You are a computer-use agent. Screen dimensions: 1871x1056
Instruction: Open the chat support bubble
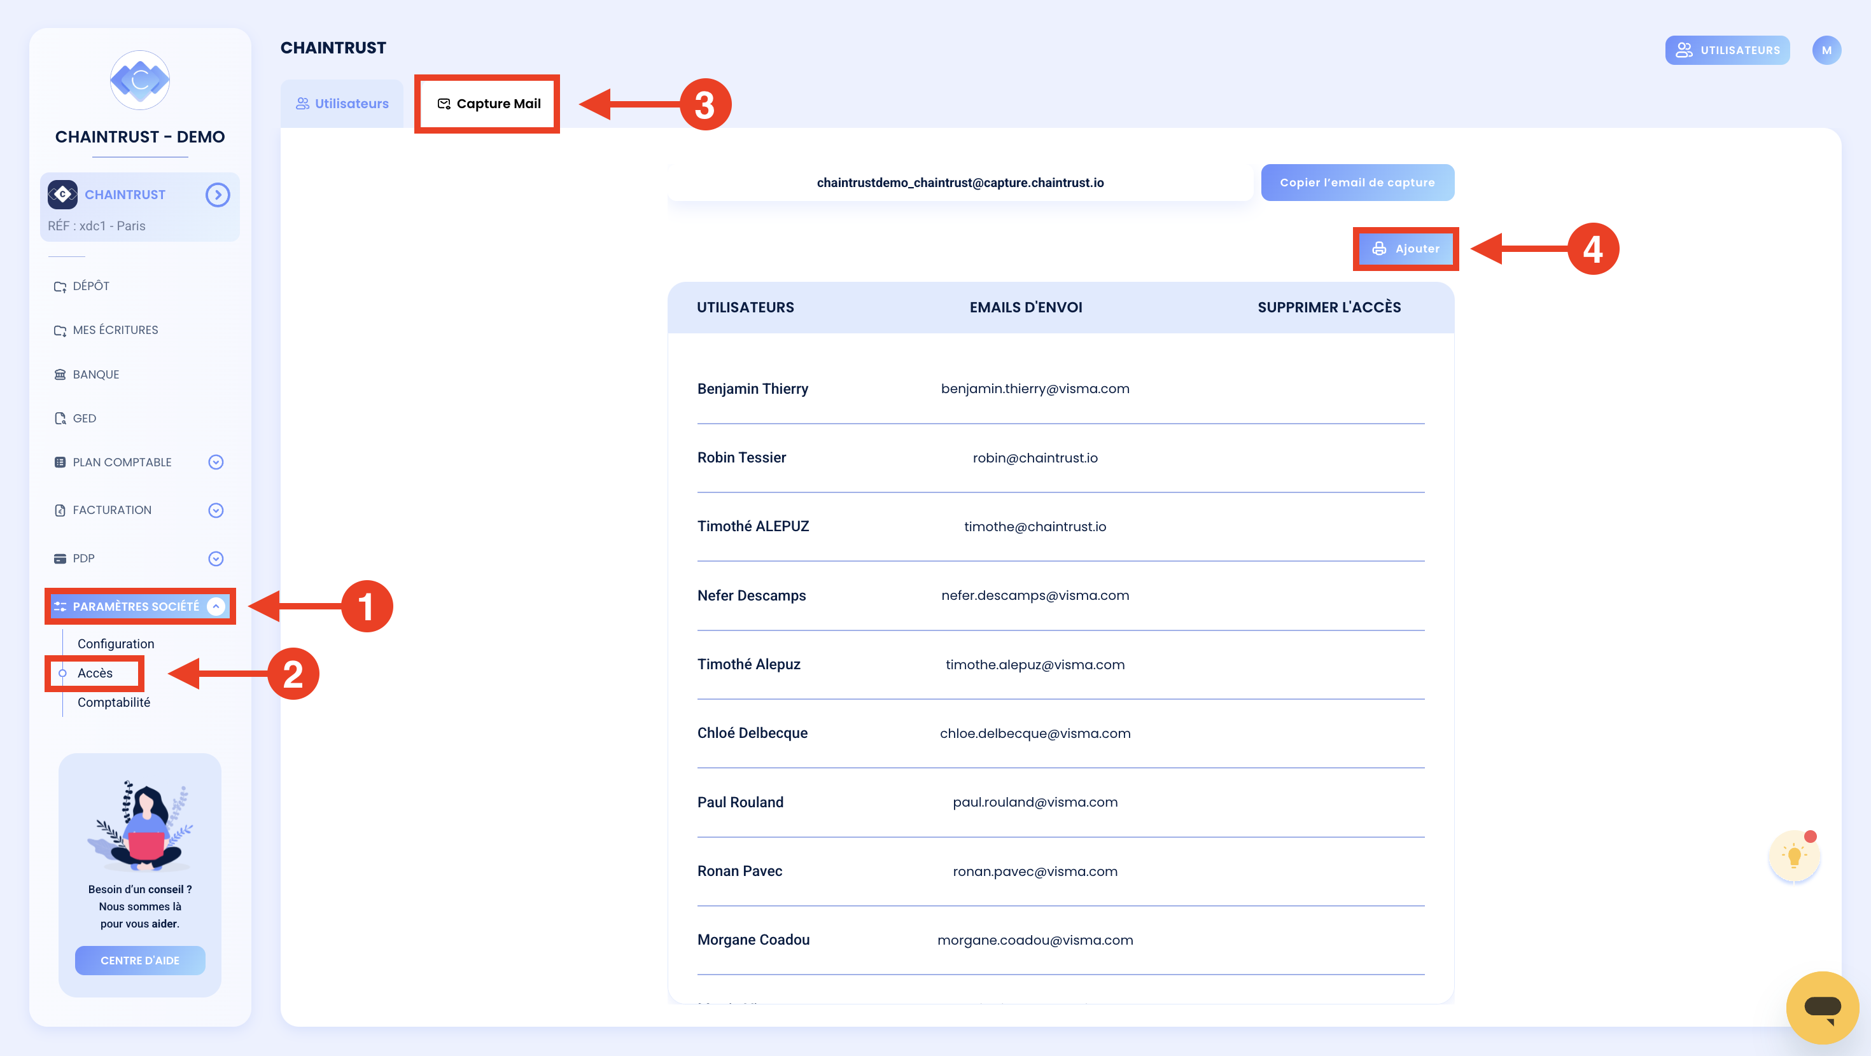pyautogui.click(x=1823, y=1008)
